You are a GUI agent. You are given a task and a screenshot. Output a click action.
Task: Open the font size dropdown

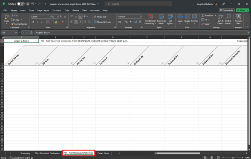coord(58,17)
